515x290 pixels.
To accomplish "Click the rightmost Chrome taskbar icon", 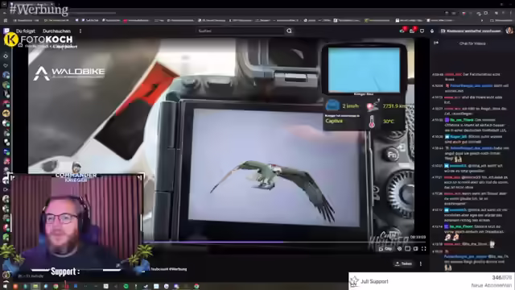I will [x=196, y=287].
